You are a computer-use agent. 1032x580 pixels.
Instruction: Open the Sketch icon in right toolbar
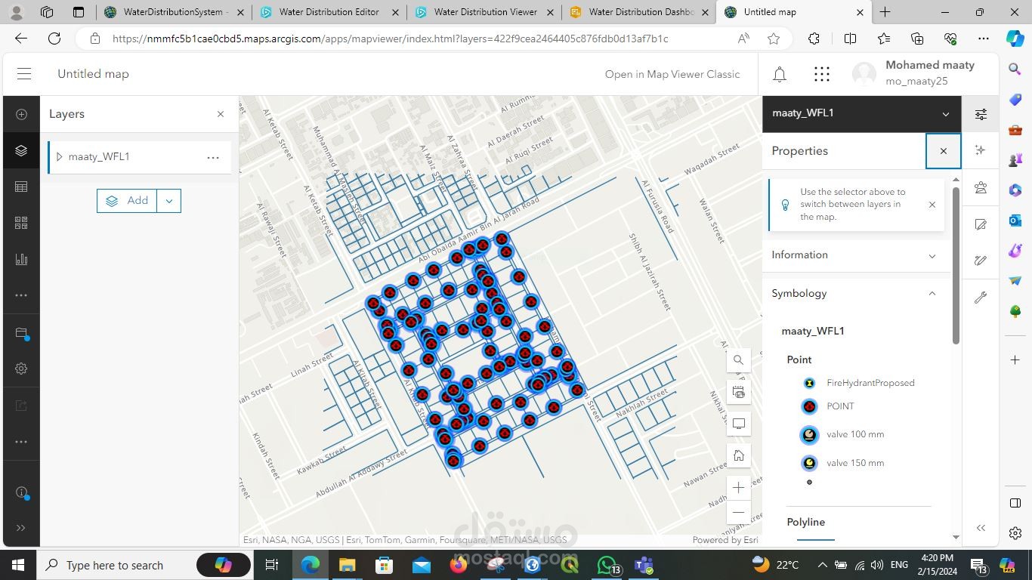[981, 261]
